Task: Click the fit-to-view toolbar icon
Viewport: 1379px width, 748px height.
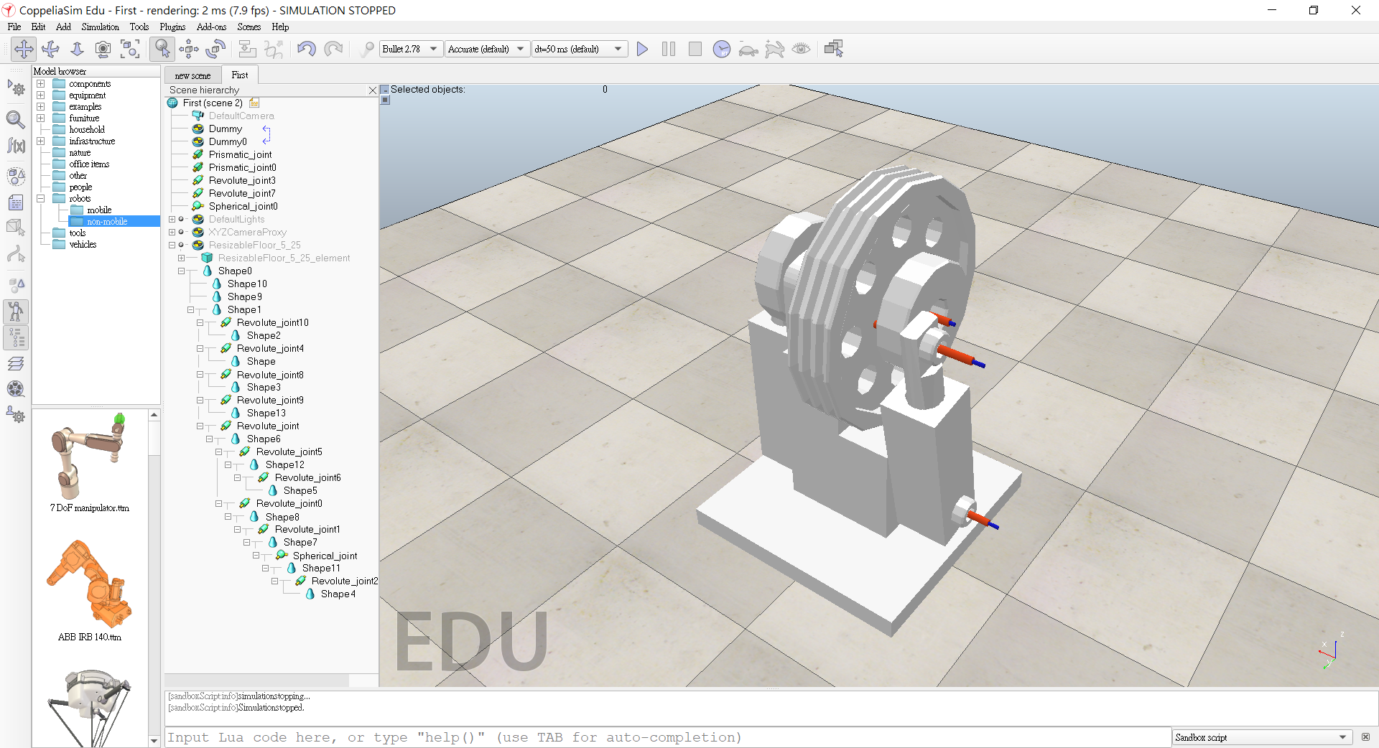Action: pos(130,49)
